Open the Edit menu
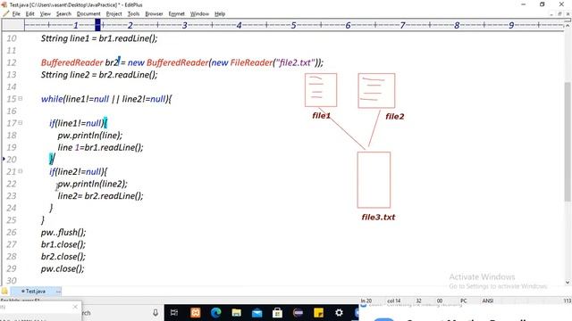 [x=29, y=14]
